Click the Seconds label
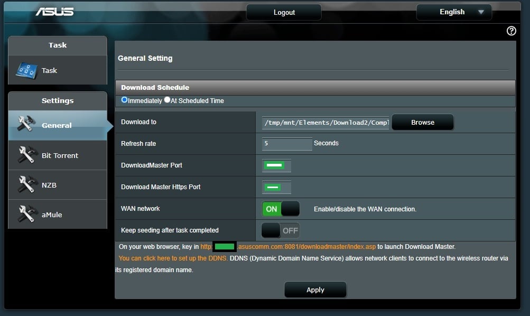The image size is (530, 316). (326, 143)
